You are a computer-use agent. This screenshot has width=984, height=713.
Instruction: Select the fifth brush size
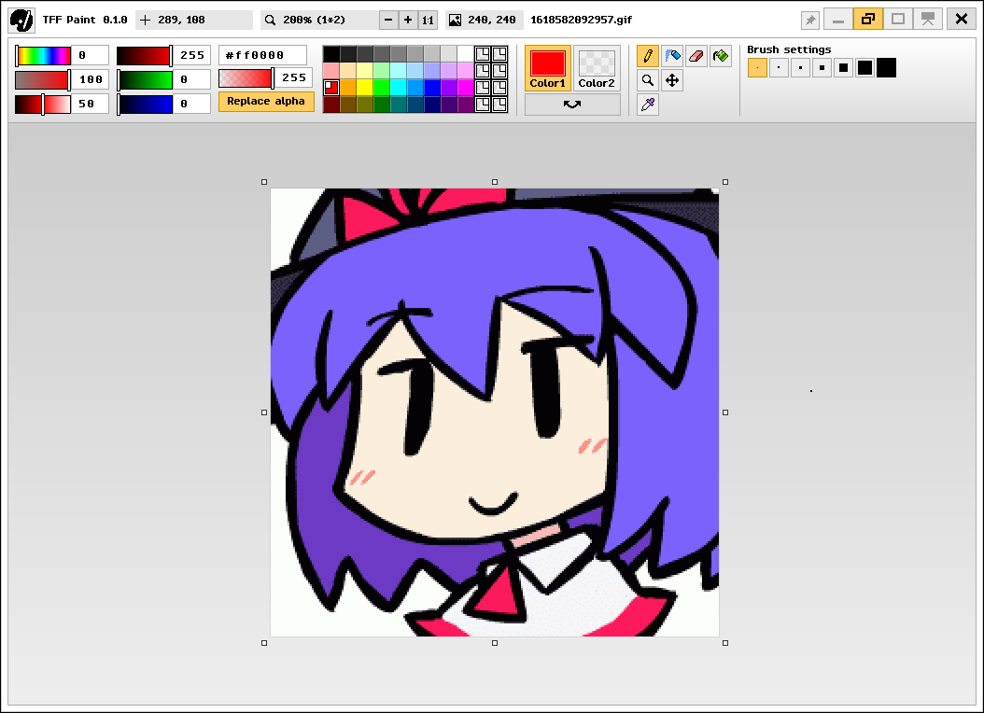pos(843,68)
